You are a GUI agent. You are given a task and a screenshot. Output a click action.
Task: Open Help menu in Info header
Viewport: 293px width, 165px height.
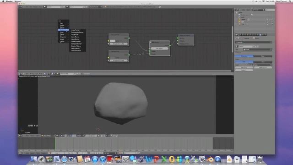pyautogui.click(x=40, y=7)
